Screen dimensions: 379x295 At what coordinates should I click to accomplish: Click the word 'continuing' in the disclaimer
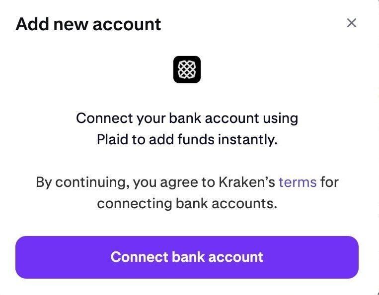click(x=92, y=182)
